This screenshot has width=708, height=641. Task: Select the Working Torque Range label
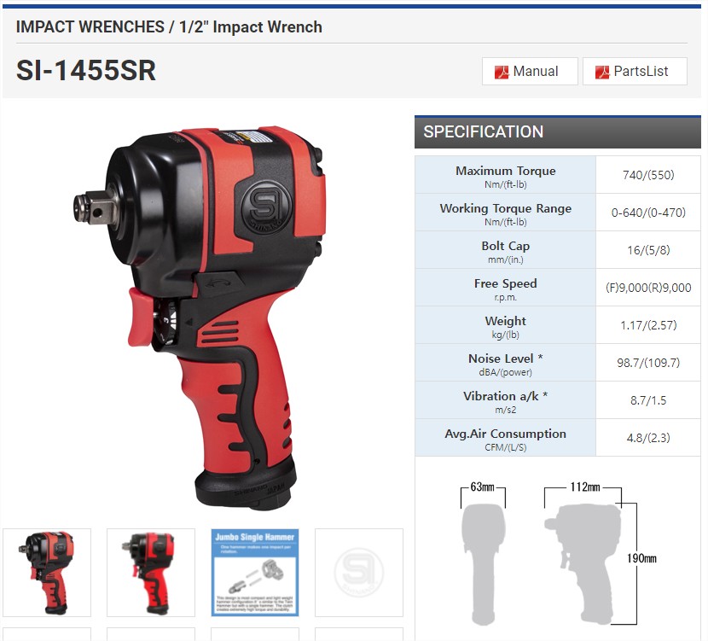(505, 213)
